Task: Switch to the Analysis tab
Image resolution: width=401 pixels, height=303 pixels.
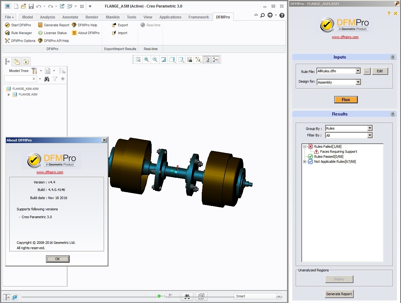Action: (x=47, y=17)
